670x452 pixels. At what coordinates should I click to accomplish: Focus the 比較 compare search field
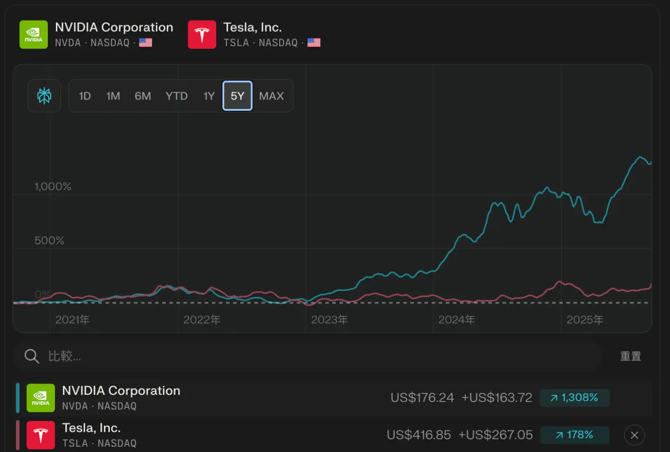click(x=308, y=356)
